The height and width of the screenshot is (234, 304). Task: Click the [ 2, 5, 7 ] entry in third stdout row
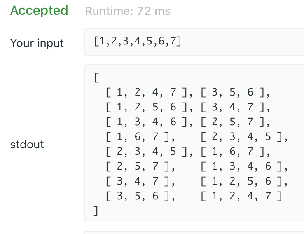pyautogui.click(x=232, y=122)
